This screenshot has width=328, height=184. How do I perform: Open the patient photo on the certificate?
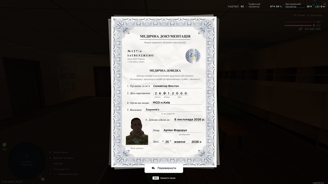click(137, 131)
